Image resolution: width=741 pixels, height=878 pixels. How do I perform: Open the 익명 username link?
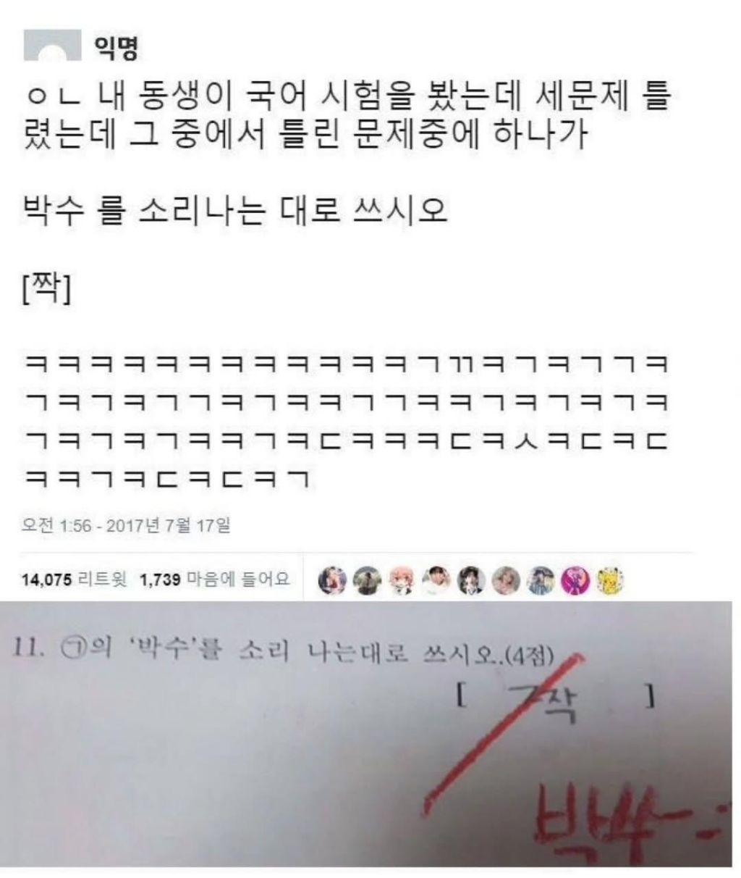pos(115,48)
